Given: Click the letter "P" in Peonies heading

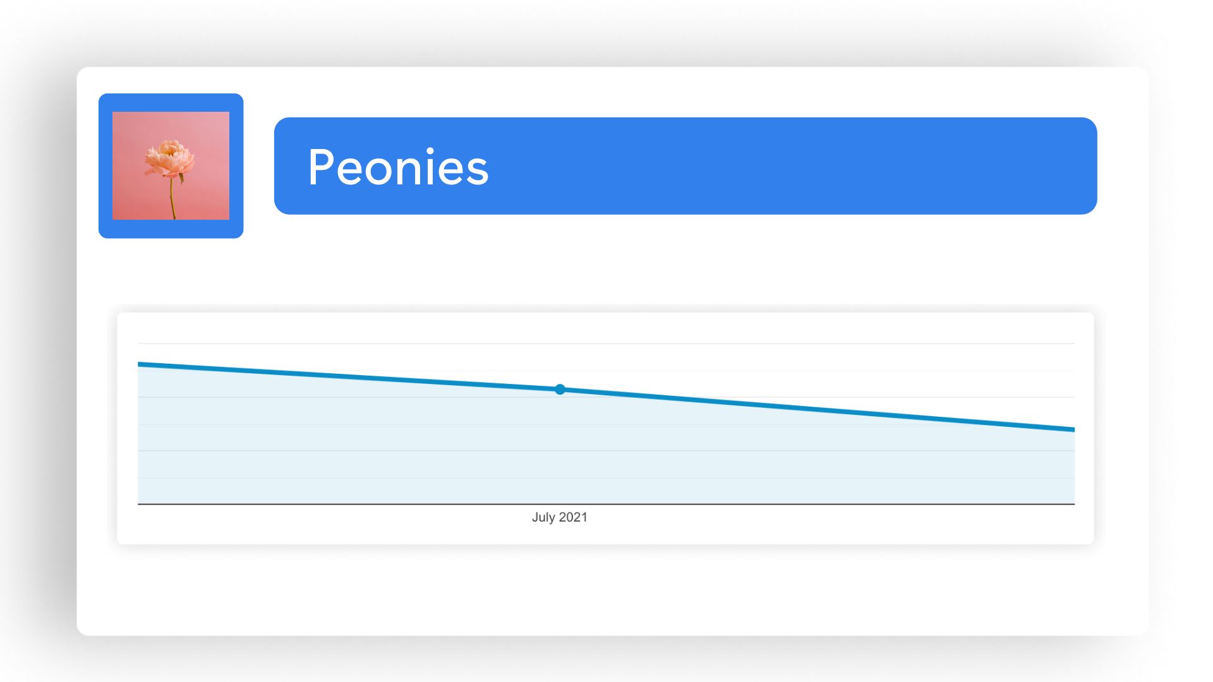Looking at the screenshot, I should tap(320, 167).
